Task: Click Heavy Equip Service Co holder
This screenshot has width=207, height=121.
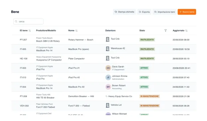Action: tap(120, 96)
